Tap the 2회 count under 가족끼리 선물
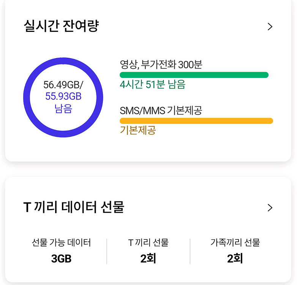Image resolution: width=297 pixels, height=285 pixels. click(x=235, y=259)
